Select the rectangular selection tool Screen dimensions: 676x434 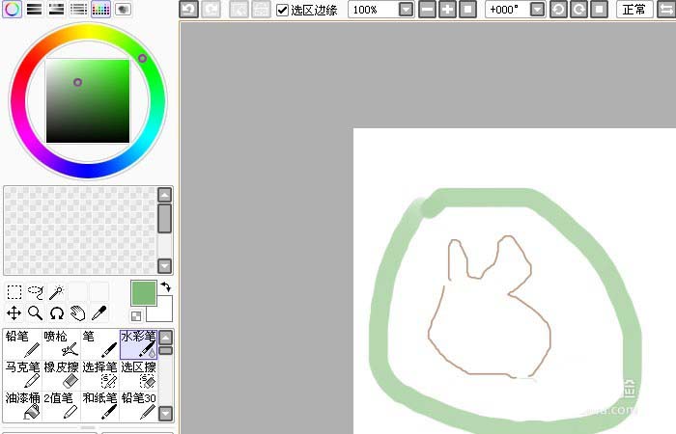click(14, 292)
